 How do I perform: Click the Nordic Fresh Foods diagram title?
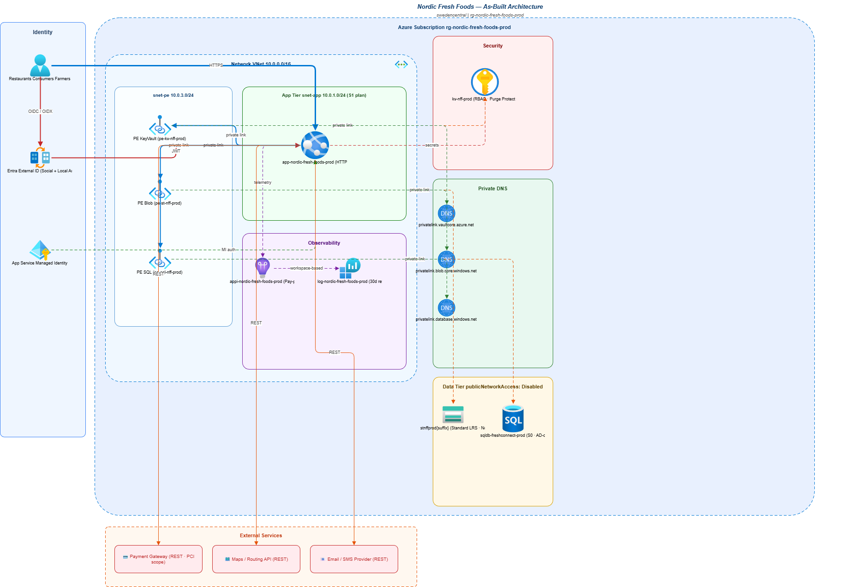tap(480, 6)
